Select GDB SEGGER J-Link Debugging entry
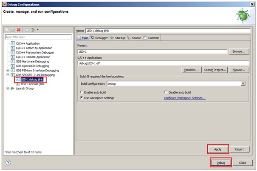This screenshot has width=257, height=171. click(x=35, y=75)
